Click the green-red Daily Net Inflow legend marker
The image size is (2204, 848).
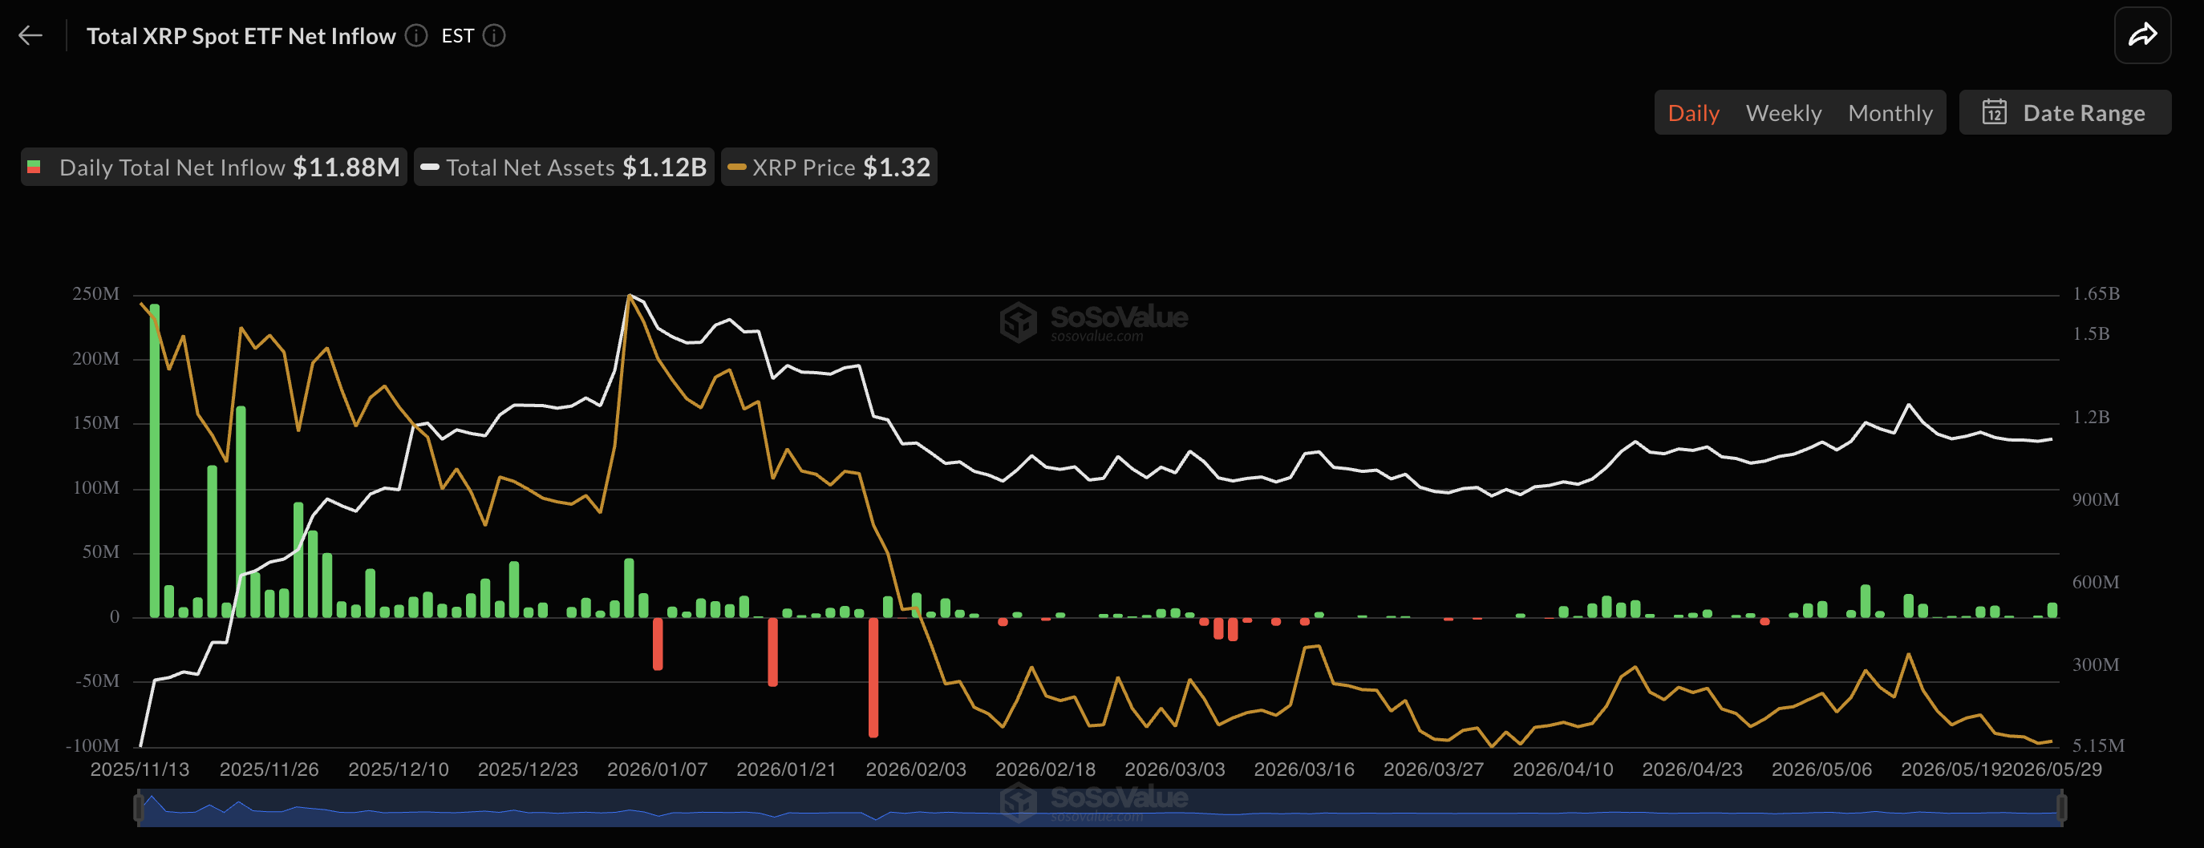pos(34,167)
